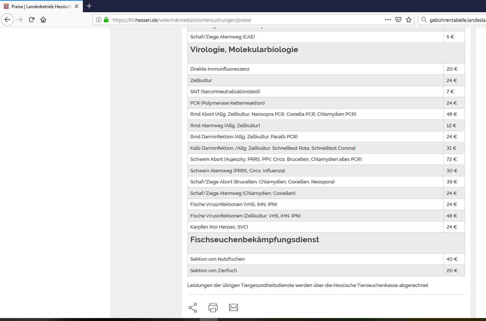This screenshot has height=321, width=486.
Task: Reload the current page
Action: pyautogui.click(x=31, y=20)
